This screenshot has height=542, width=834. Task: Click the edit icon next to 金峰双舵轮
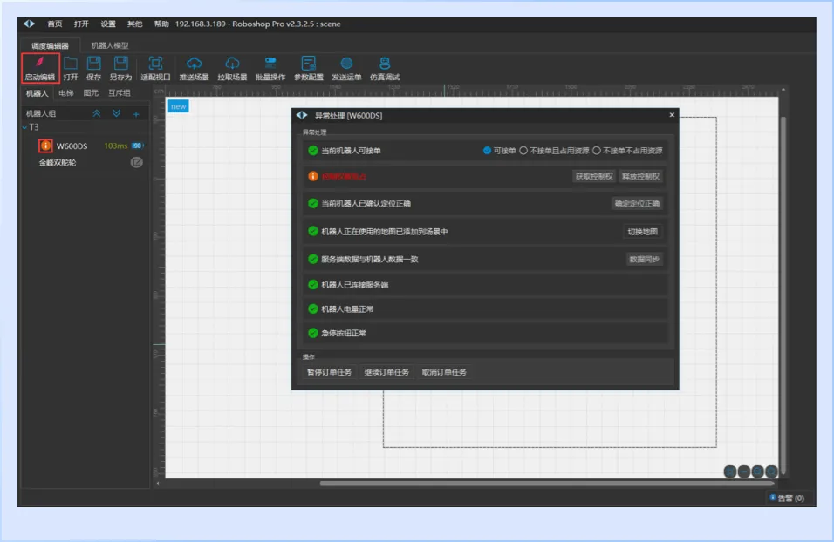pos(137,162)
